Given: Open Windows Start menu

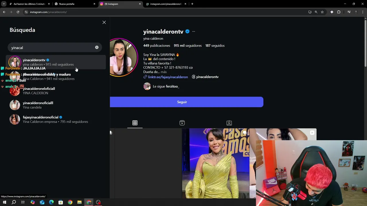Looking at the screenshot, I should [x=4, y=202].
